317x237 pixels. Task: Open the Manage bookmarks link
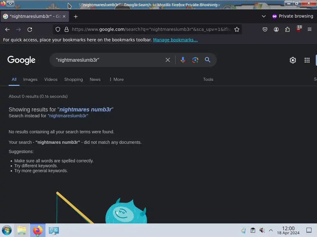[x=175, y=40]
